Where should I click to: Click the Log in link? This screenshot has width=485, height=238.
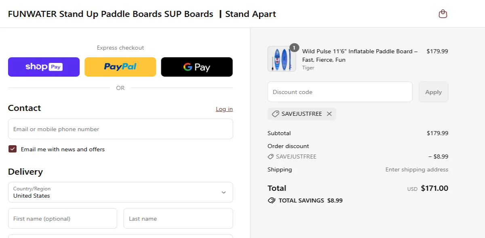(x=224, y=109)
